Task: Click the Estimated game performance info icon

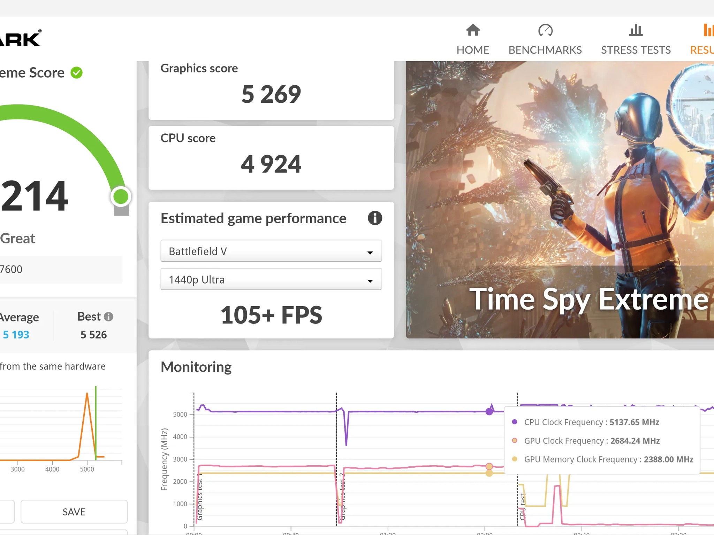Action: 375,218
